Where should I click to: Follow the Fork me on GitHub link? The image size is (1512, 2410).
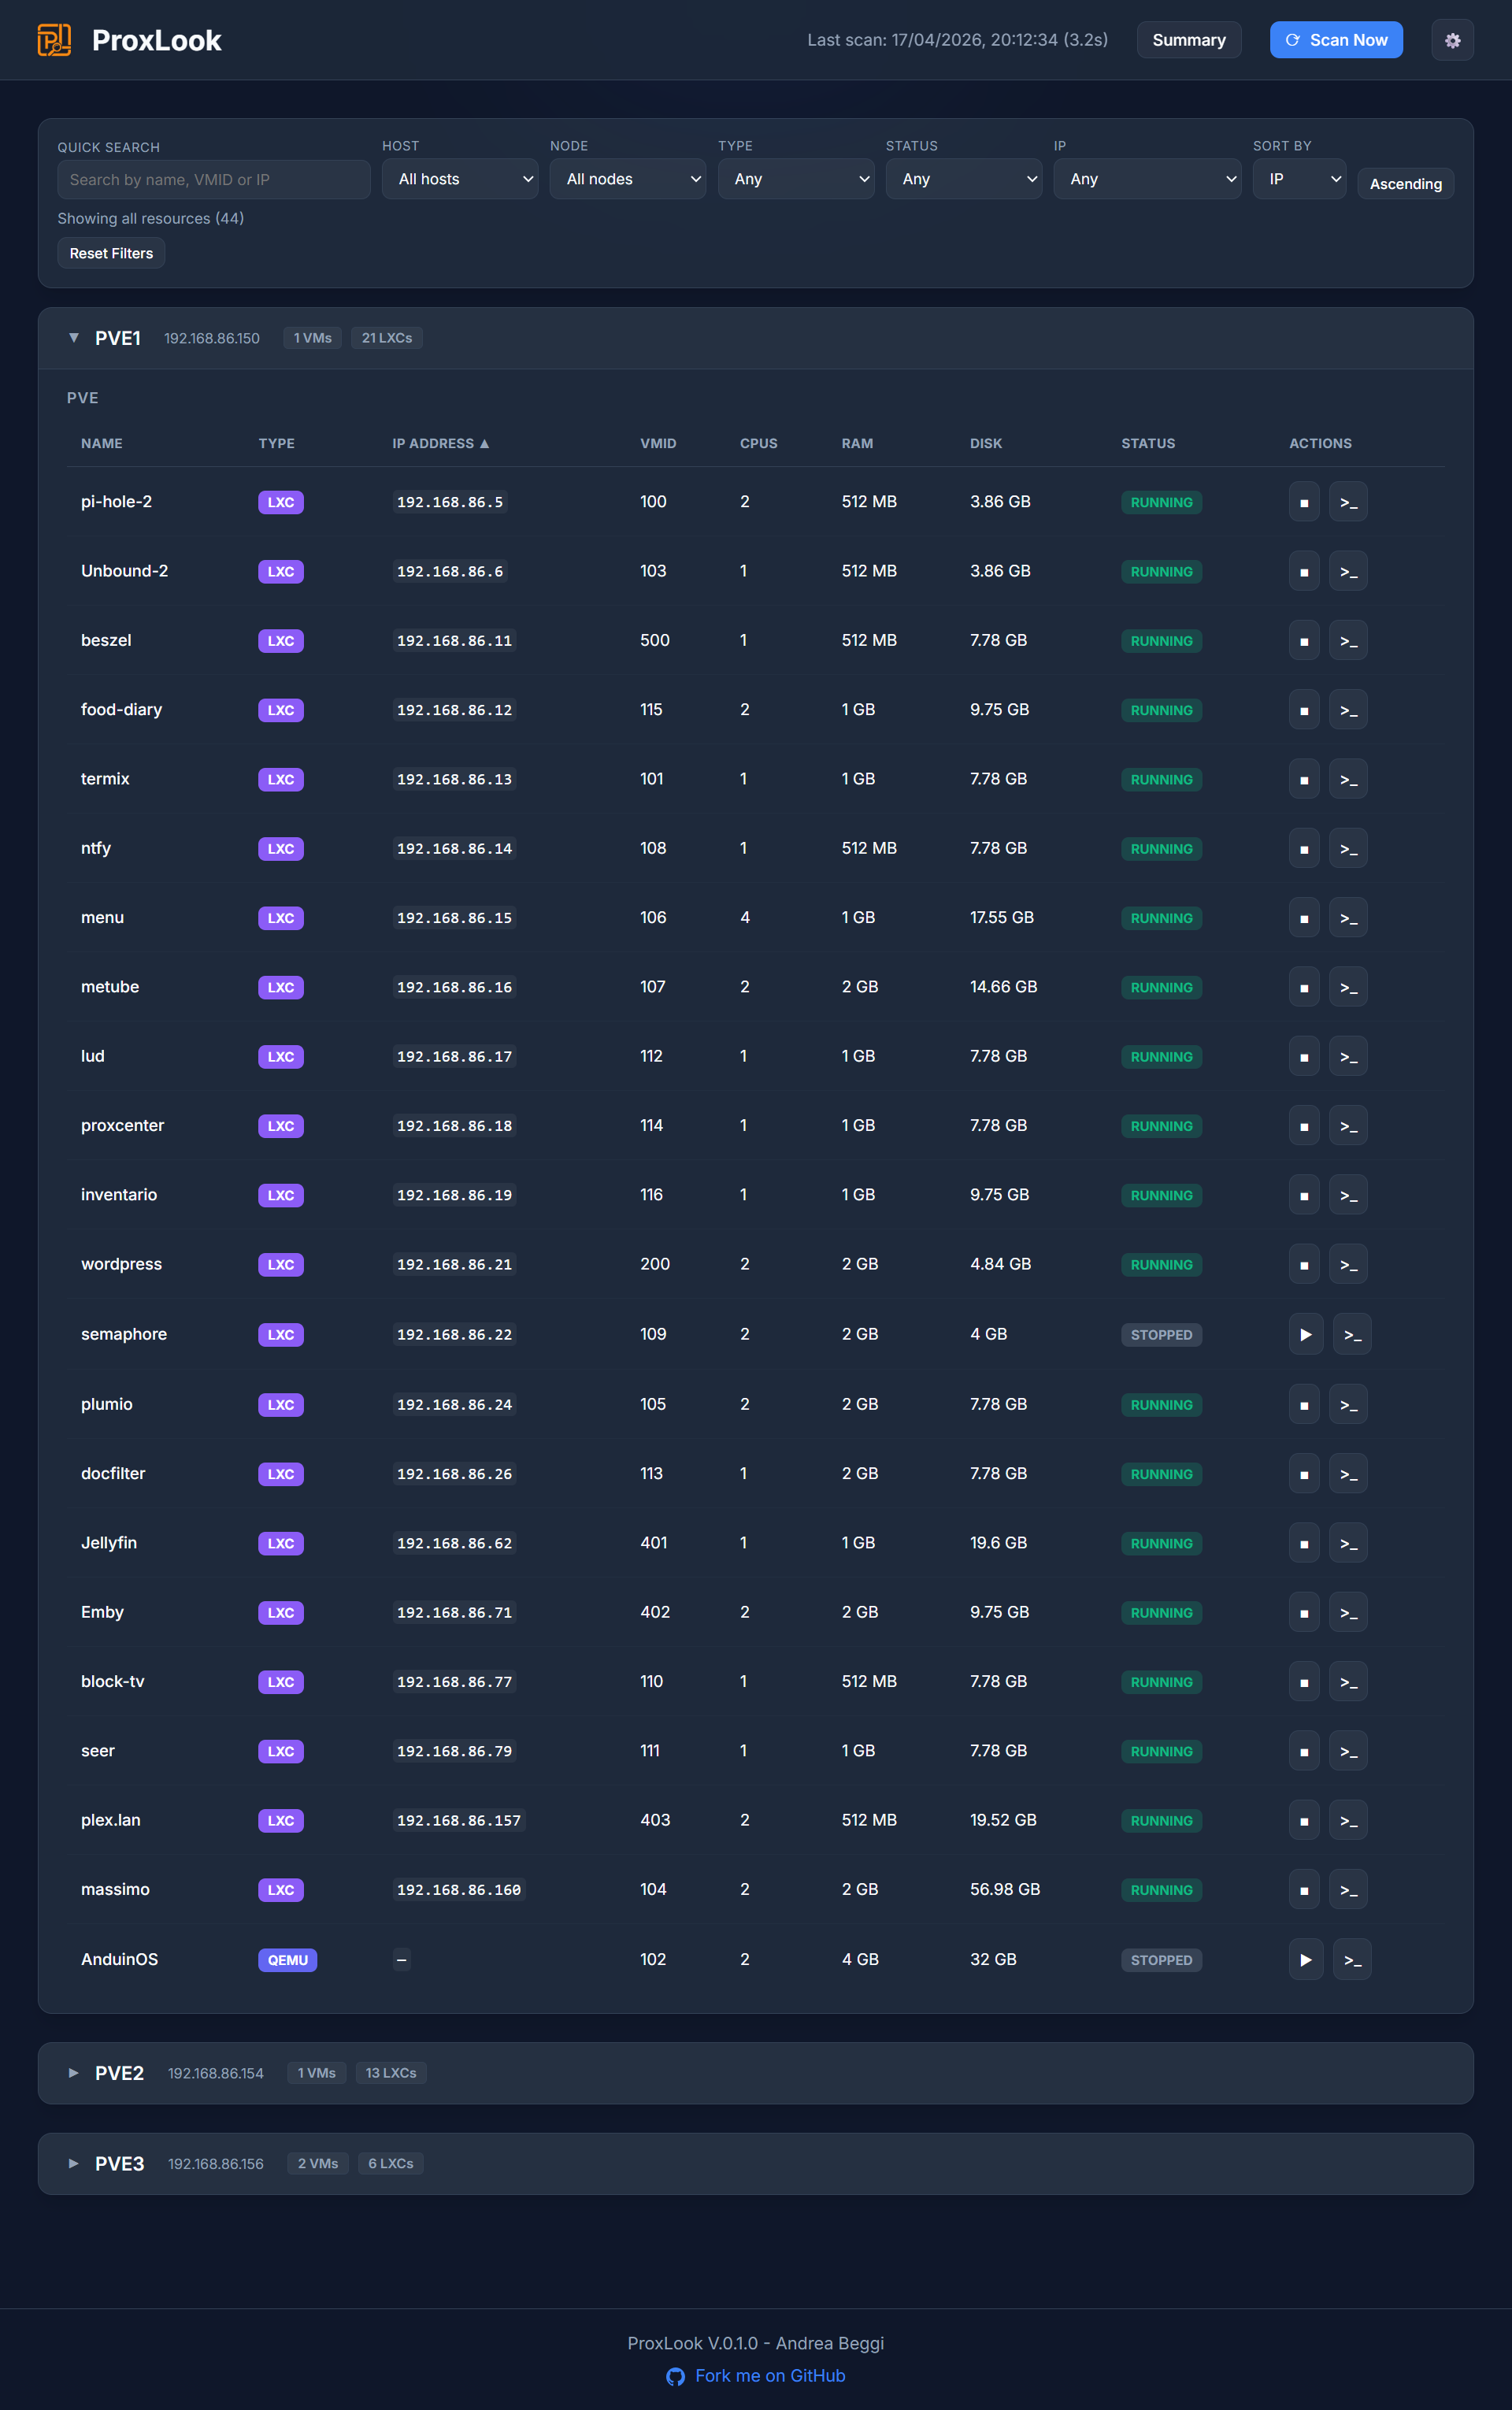[x=769, y=2375]
